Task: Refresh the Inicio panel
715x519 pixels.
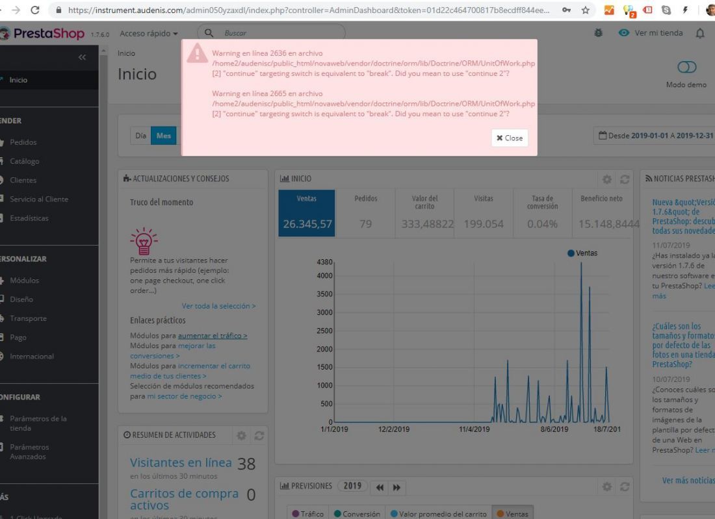Action: [x=625, y=179]
